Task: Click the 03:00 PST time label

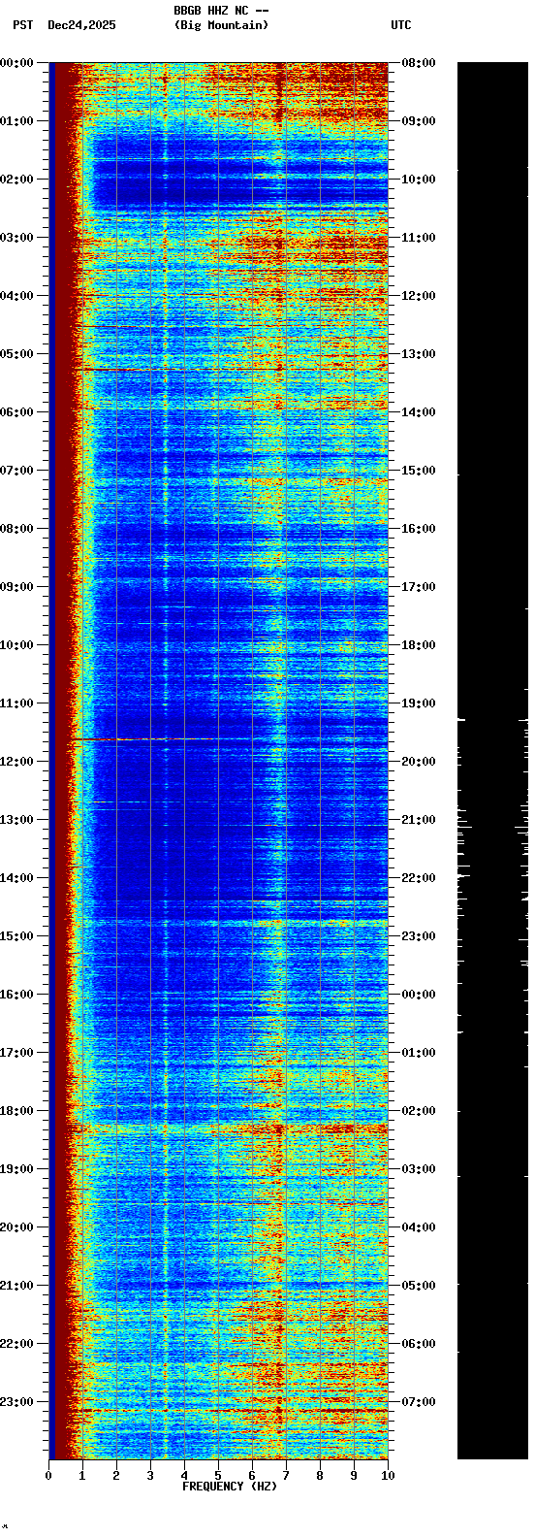Action: click(16, 238)
